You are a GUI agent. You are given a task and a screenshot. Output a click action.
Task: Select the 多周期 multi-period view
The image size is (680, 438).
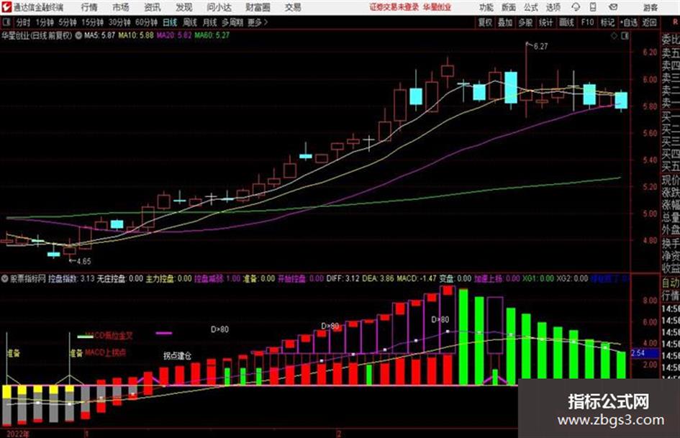point(232,22)
